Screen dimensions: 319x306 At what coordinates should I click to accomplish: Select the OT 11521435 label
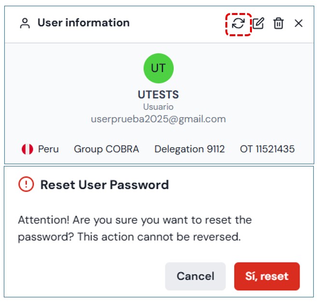point(267,149)
